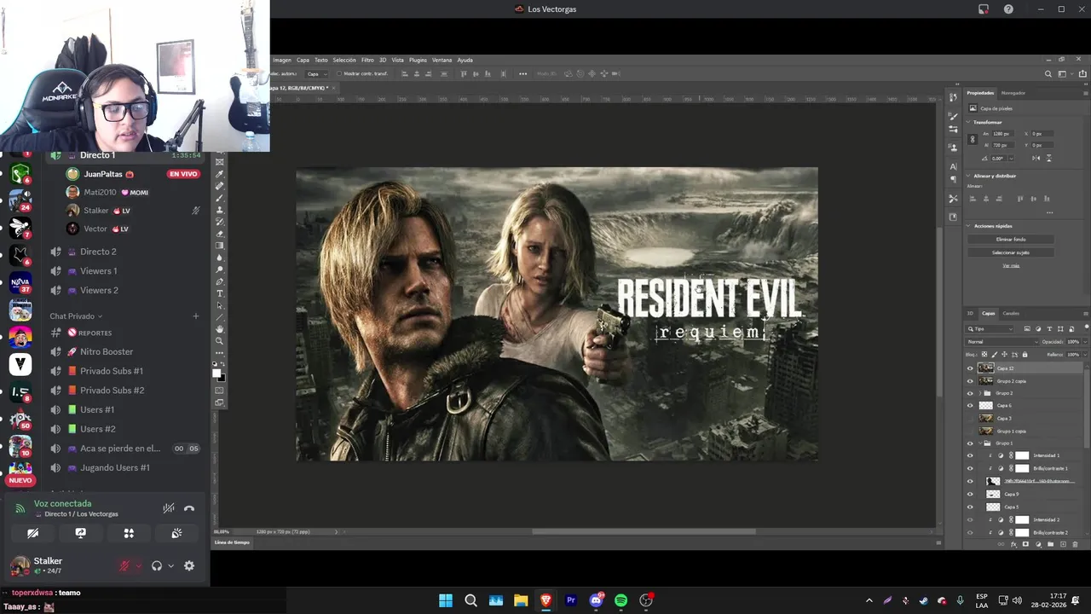Hide the Capa 12 layer
The width and height of the screenshot is (1091, 614).
coord(970,368)
